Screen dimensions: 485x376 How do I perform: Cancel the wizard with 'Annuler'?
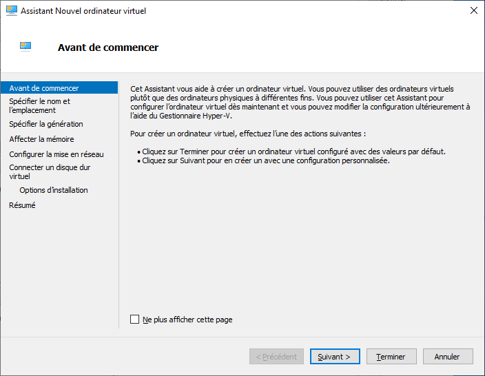[448, 357]
